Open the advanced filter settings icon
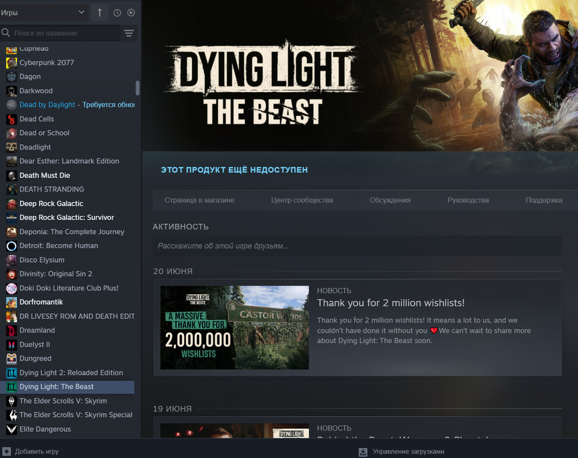The height and width of the screenshot is (458, 578). [x=129, y=33]
